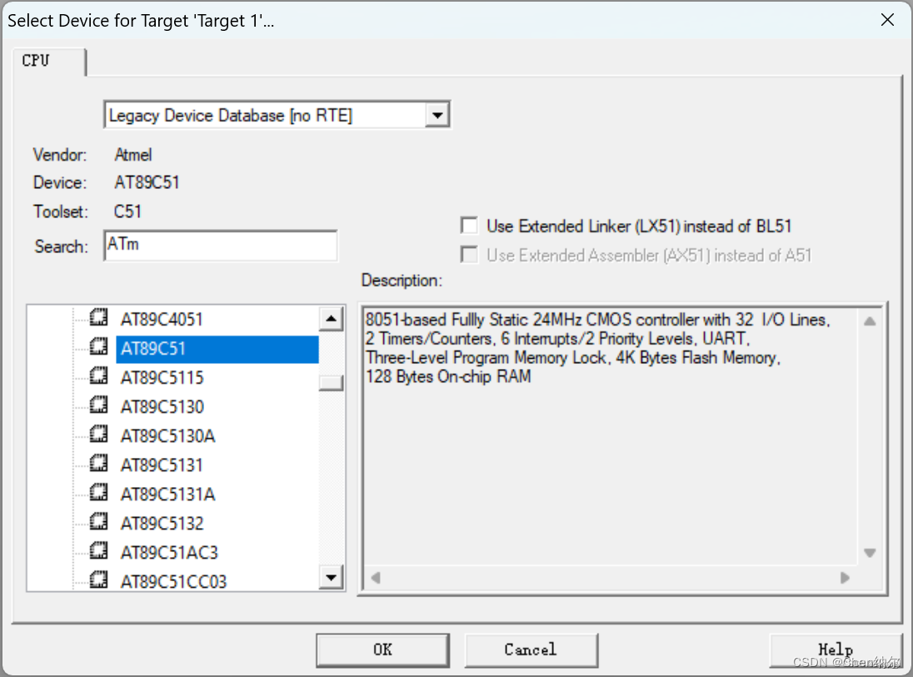913x677 pixels.
Task: Click the description box scroll down arrow
Action: 870,552
